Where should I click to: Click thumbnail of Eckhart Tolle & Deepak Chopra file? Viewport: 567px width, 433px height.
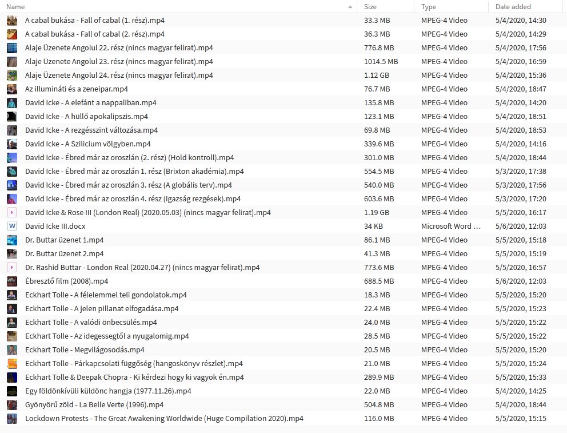click(12, 378)
